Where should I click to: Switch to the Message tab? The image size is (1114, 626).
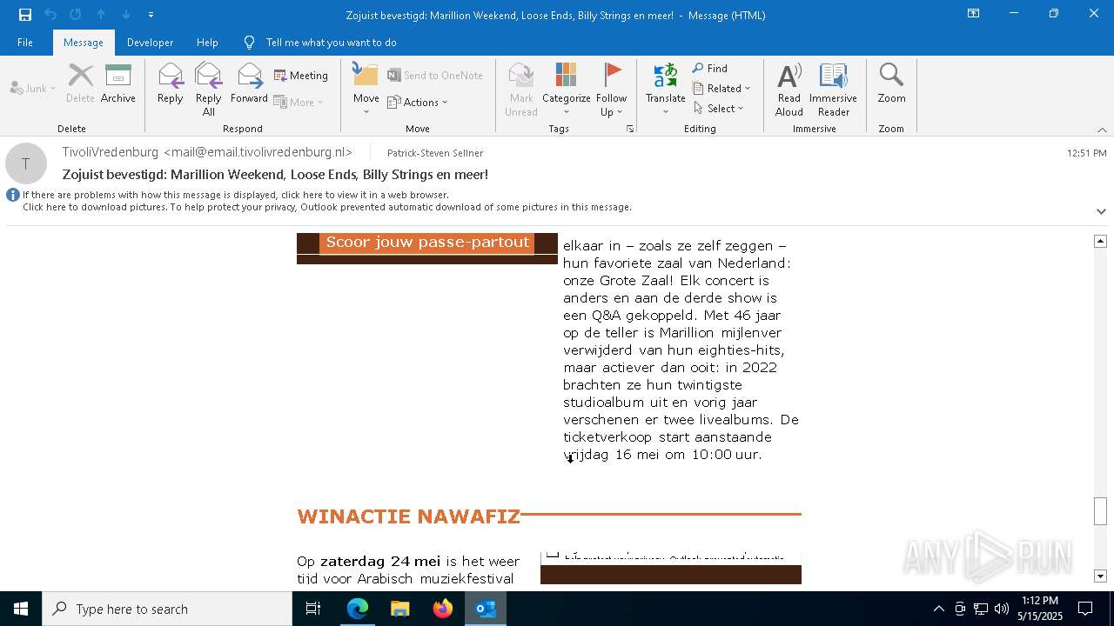(84, 43)
